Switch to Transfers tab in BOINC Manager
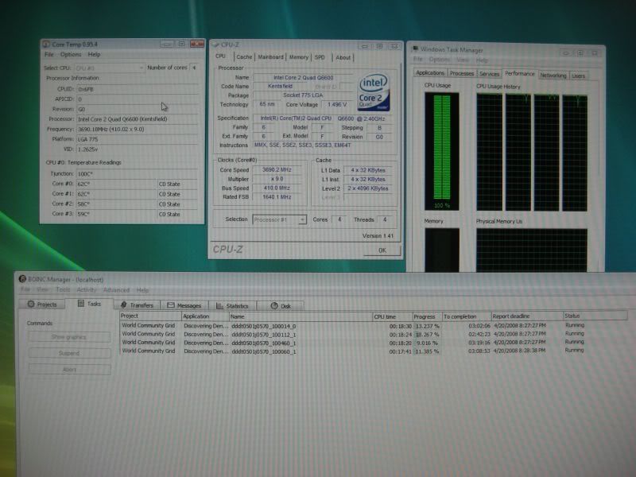The image size is (636, 477). [x=137, y=305]
